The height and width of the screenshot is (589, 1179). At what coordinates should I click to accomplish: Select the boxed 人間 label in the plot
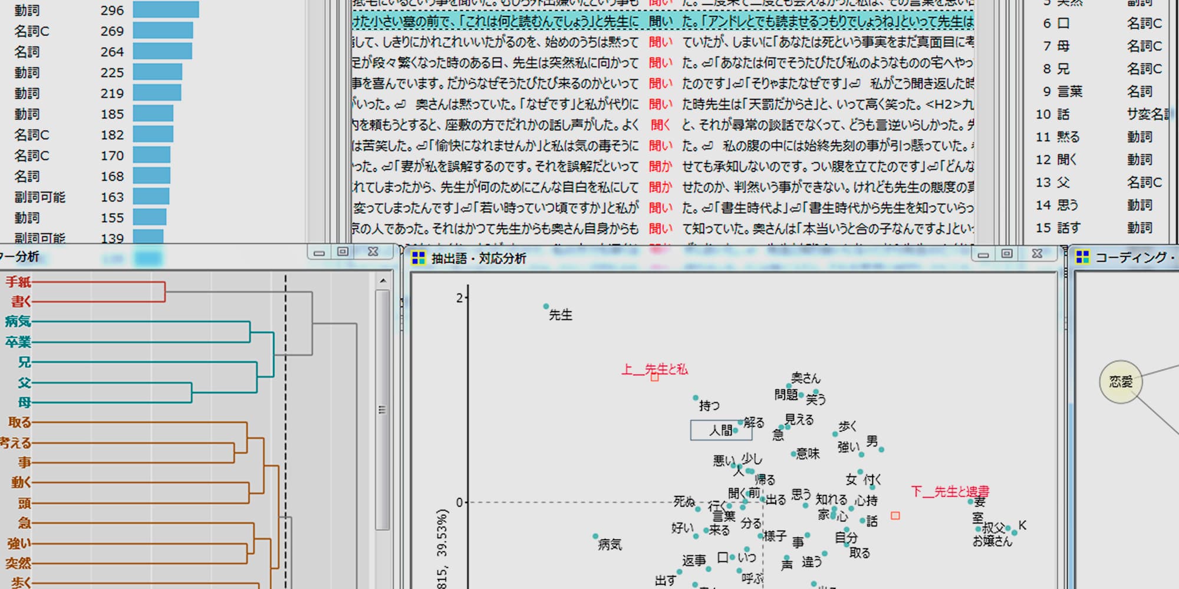720,431
